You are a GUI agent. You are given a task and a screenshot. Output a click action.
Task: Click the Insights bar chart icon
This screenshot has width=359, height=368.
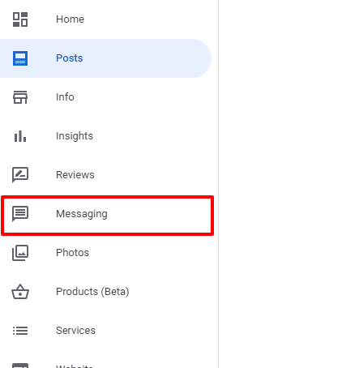click(20, 136)
